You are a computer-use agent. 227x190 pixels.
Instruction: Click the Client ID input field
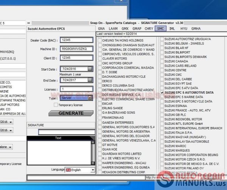[76, 58]
